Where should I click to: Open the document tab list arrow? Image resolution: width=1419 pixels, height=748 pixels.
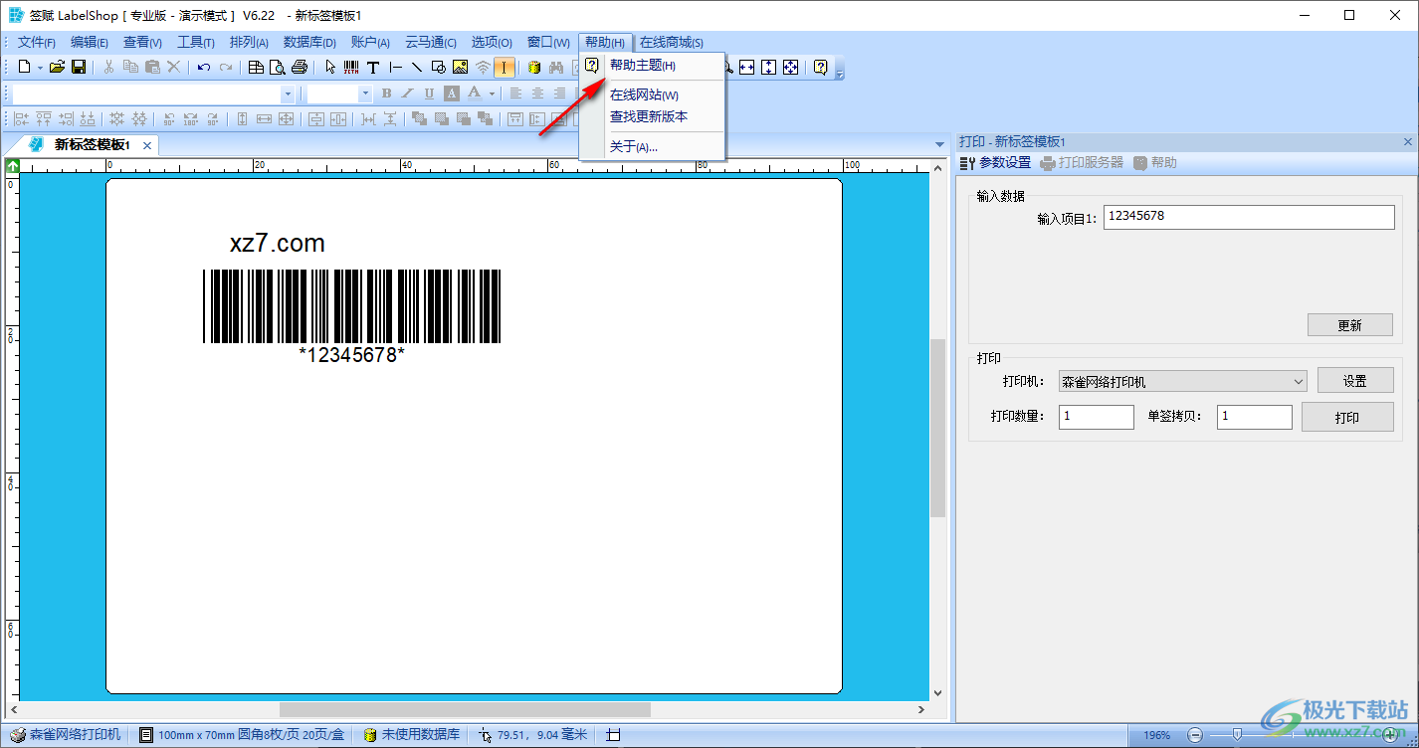click(940, 145)
